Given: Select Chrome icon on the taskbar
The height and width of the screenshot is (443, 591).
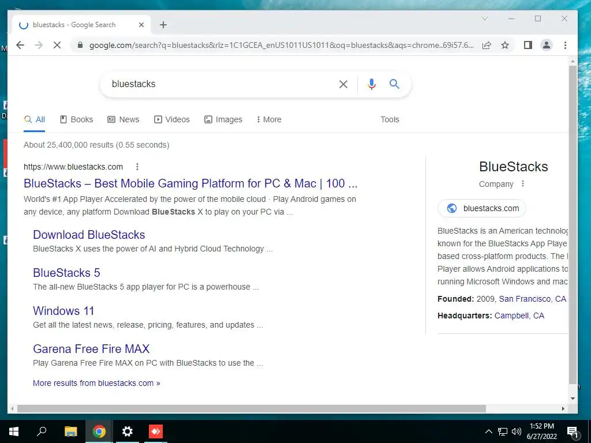Looking at the screenshot, I should click(x=99, y=431).
